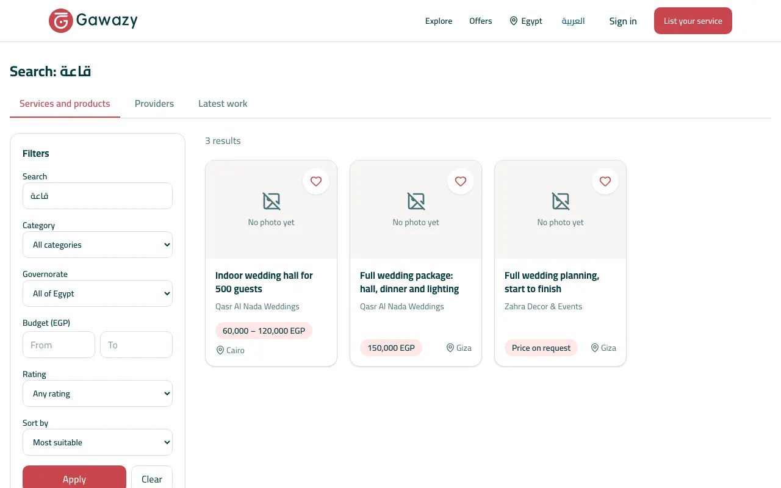
Task: Open the Latest work tab
Action: point(223,104)
